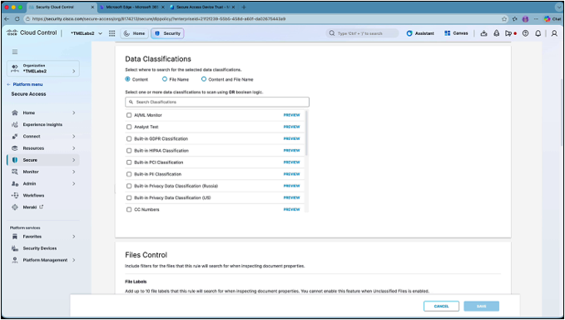Click the Search Classifications field

pyautogui.click(x=217, y=102)
